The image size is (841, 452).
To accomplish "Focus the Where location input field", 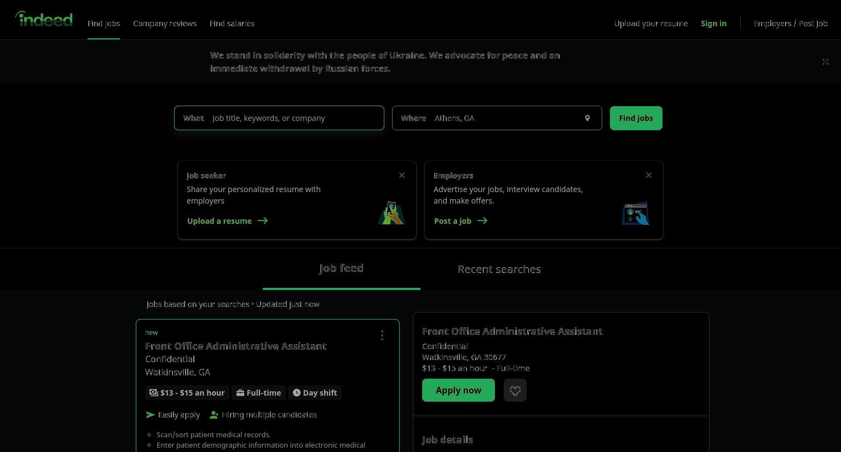I will 497,118.
